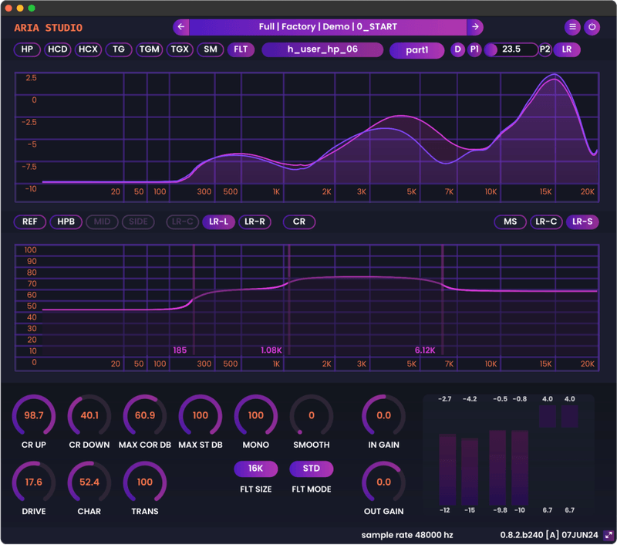Select the LR-R tab
617x545 pixels.
(x=255, y=222)
